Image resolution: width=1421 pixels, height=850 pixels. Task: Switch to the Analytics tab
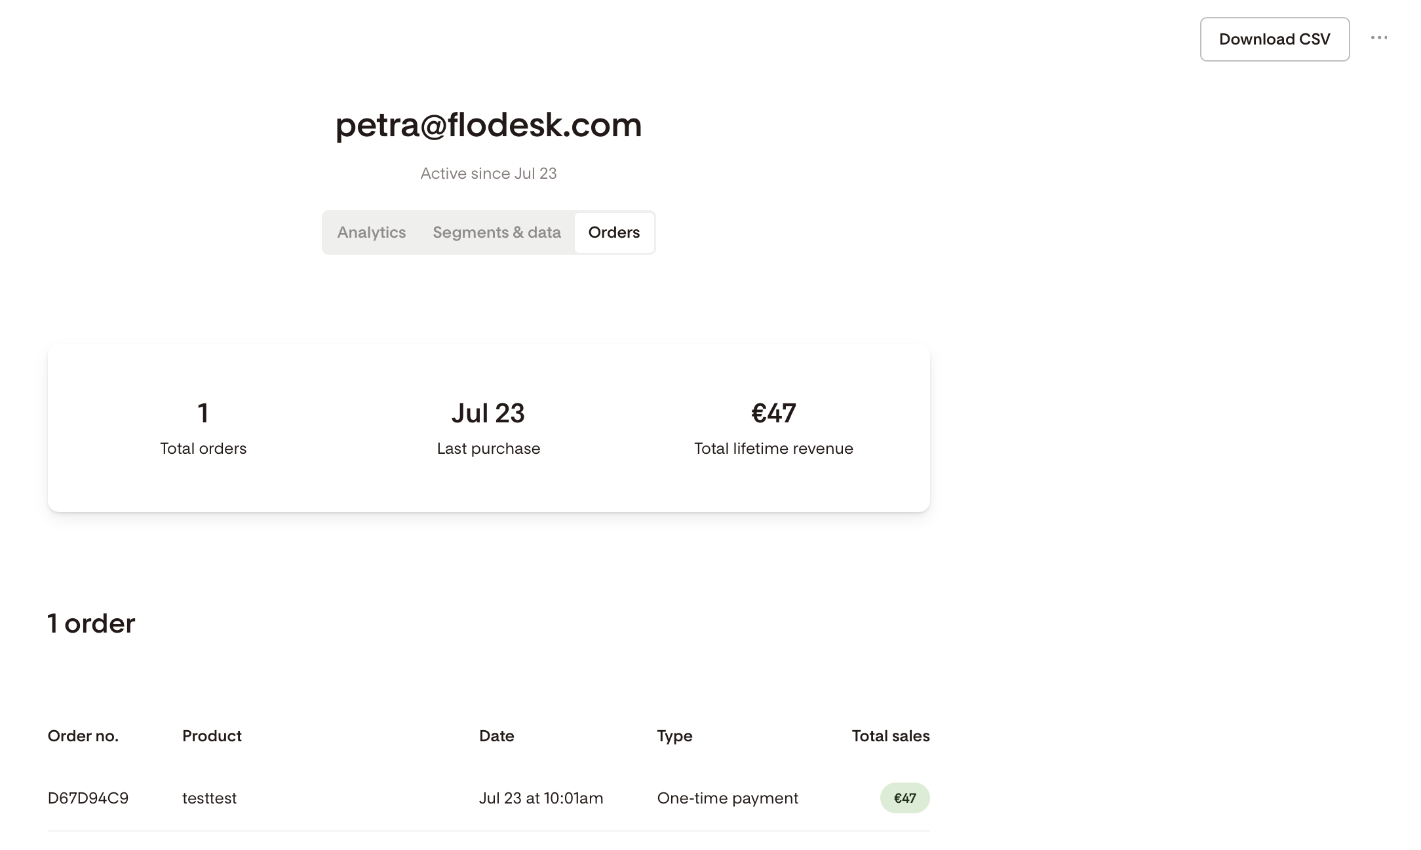click(371, 232)
